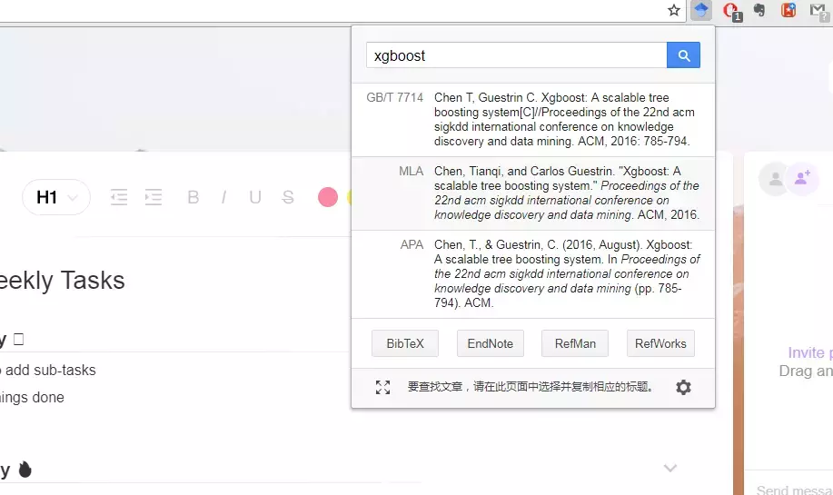Screen dimensions: 833x495
Task: Select the GB/T 7714 citation text
Action: point(564,120)
